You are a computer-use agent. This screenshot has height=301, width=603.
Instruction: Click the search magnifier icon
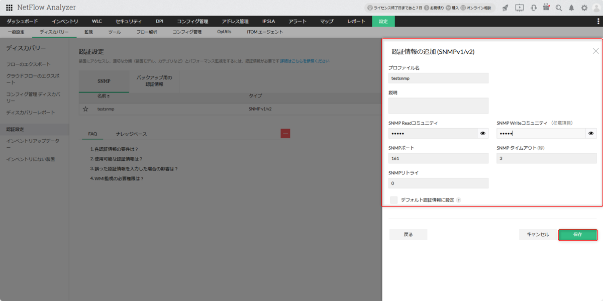click(x=559, y=8)
